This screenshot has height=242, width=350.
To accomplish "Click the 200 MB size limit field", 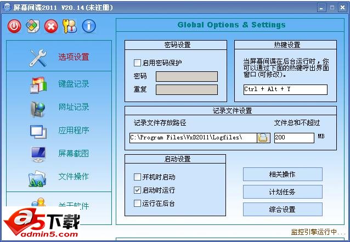I will [294, 138].
